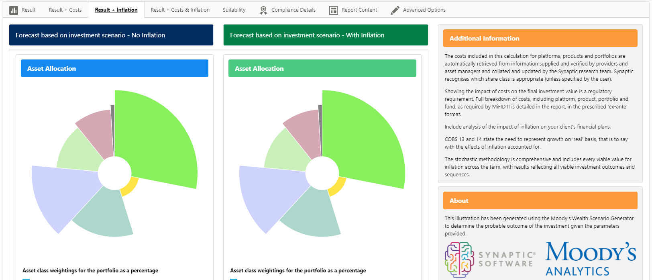Select the Result + Inflation tab

pos(116,10)
